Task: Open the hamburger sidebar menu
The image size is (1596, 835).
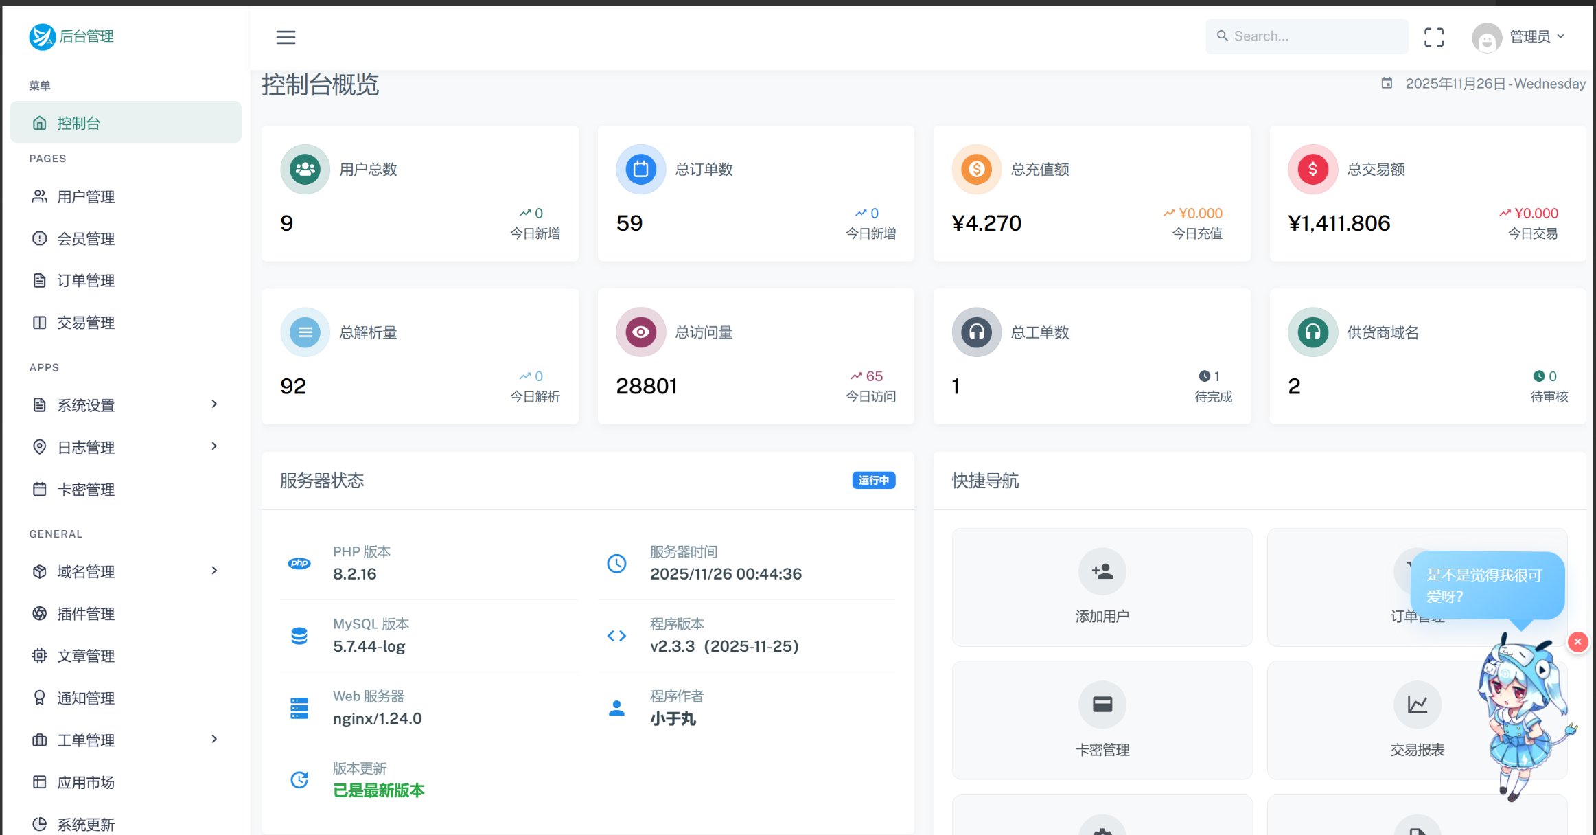Action: [286, 37]
